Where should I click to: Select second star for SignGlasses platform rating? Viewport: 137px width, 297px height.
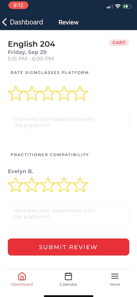32,93
